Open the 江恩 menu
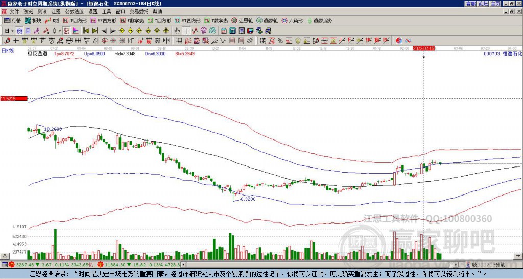Image resolution: width=523 pixels, height=279 pixels. tap(56, 12)
